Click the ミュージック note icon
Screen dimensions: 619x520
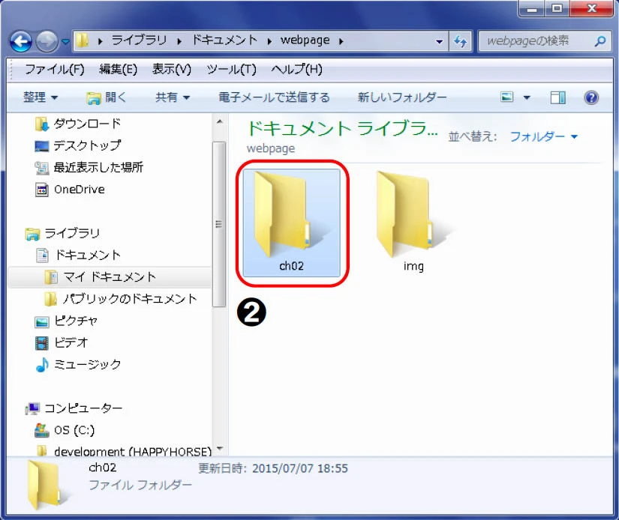tap(41, 365)
